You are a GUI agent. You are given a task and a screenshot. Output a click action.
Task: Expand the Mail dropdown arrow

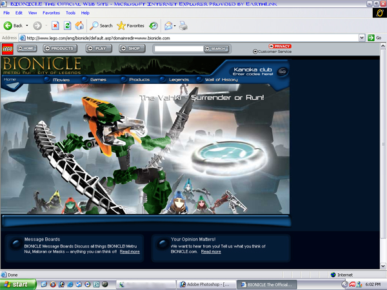point(175,26)
